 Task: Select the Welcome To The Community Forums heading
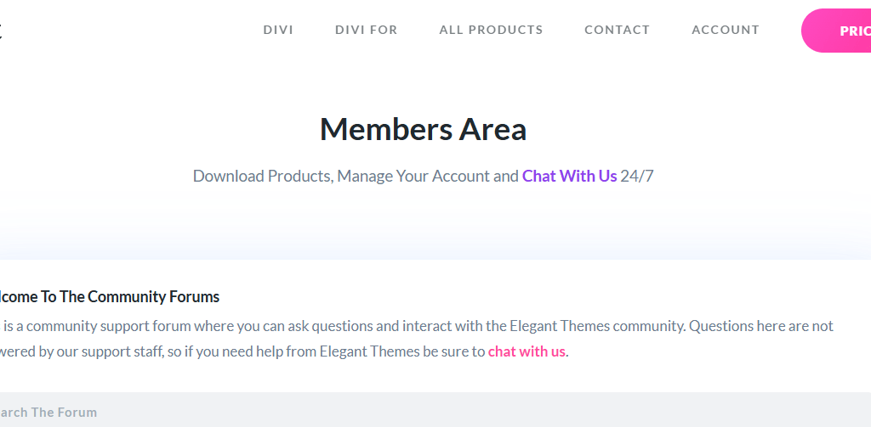(110, 296)
